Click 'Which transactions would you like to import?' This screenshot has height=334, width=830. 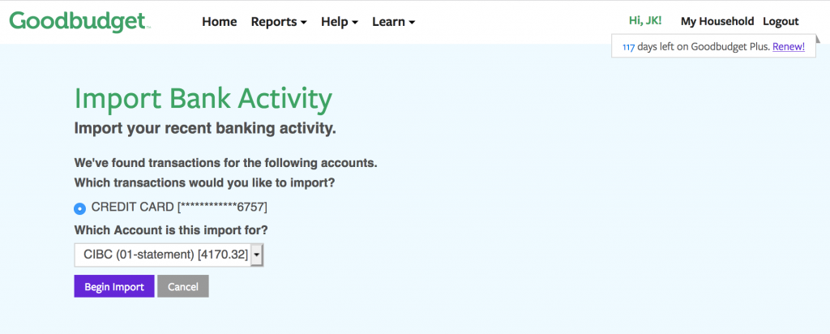205,182
